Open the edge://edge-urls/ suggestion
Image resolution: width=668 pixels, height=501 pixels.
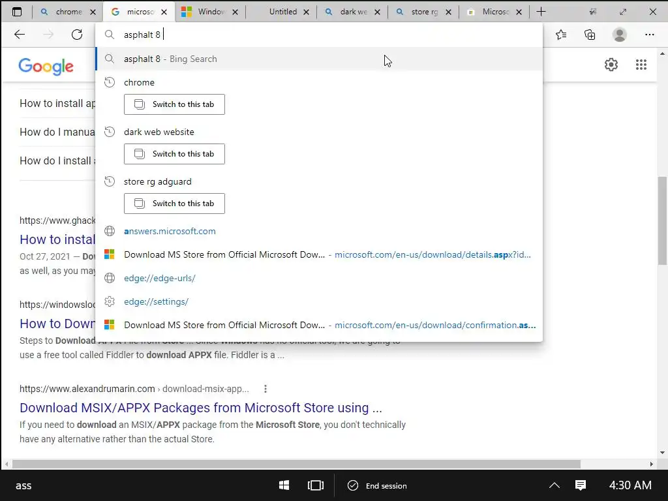tap(319, 278)
